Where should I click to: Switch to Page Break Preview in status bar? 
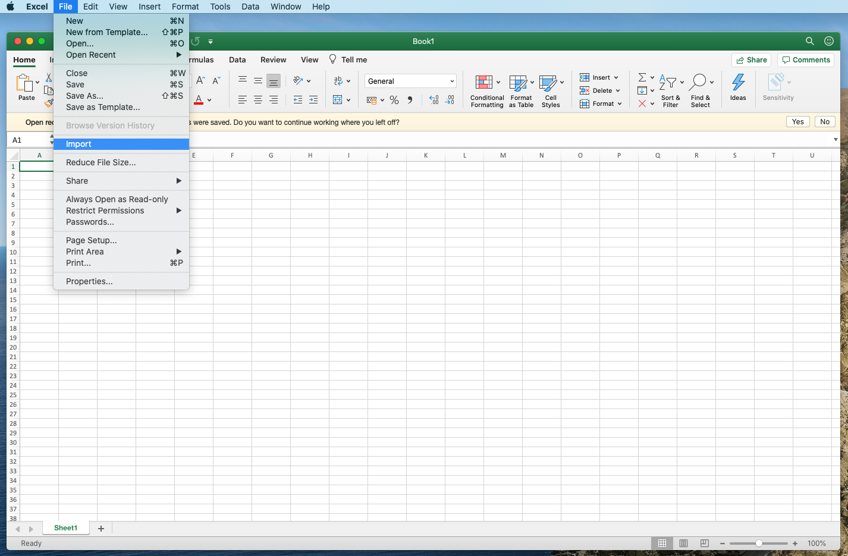point(705,544)
